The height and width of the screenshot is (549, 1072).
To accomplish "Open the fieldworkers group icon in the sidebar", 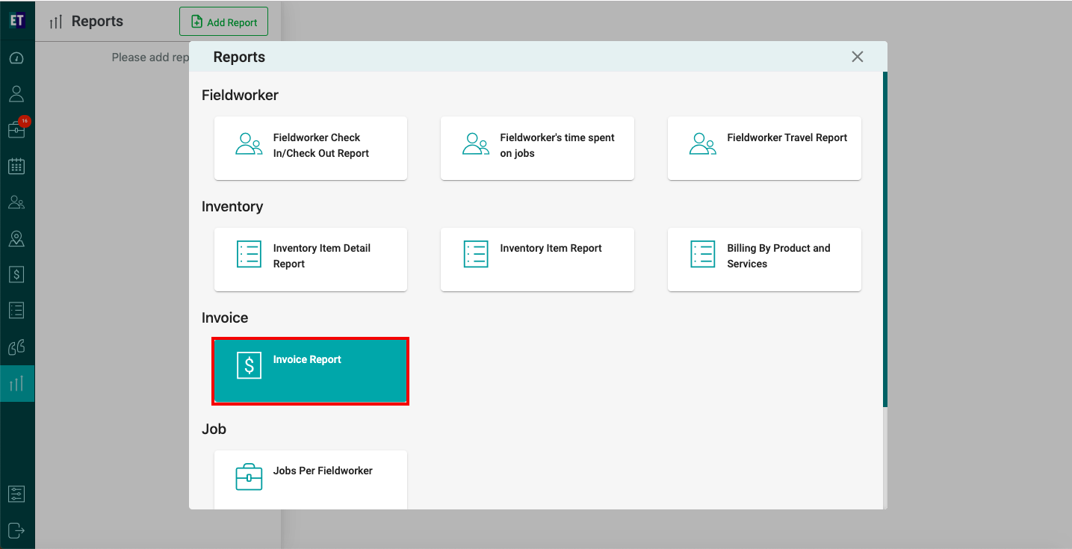I will (16, 202).
